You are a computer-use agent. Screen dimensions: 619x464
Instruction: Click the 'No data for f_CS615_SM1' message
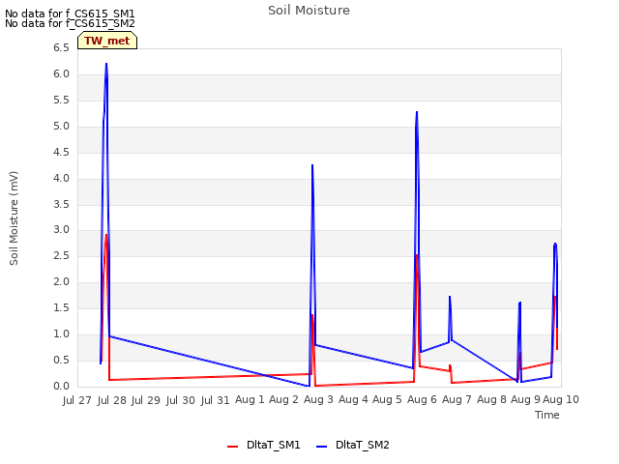pyautogui.click(x=70, y=14)
